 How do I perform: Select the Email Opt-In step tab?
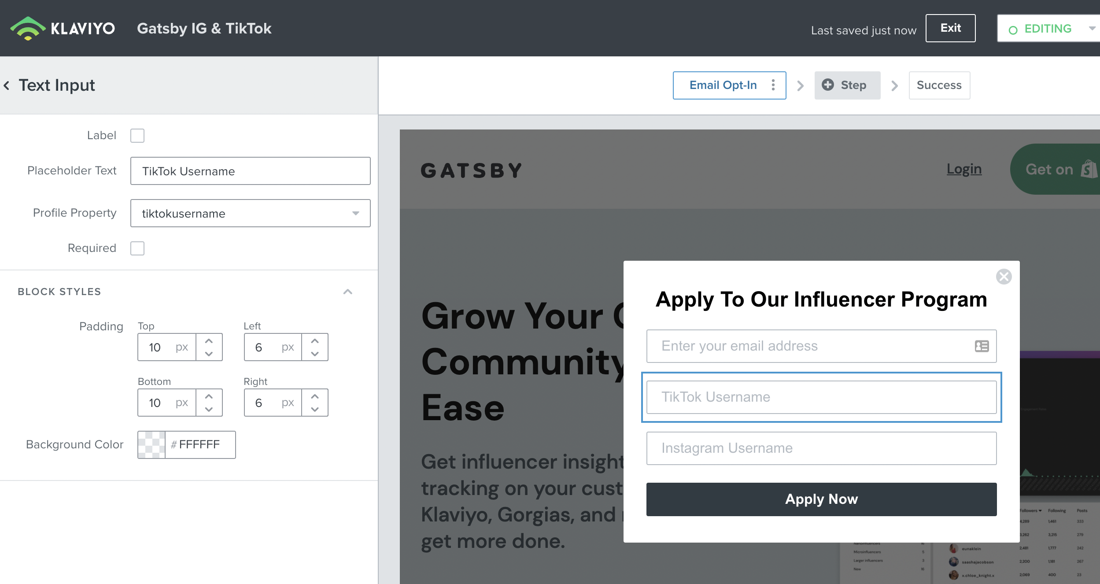pyautogui.click(x=723, y=85)
